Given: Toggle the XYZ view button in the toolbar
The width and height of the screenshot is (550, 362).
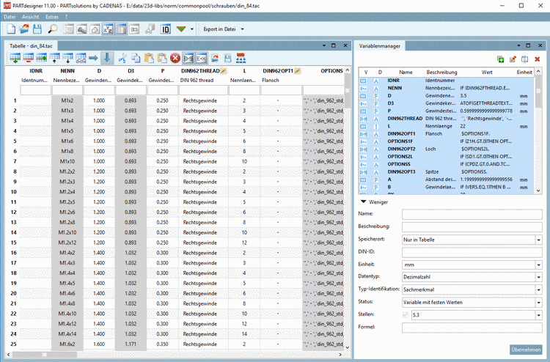Looking at the screenshot, I should [108, 29].
